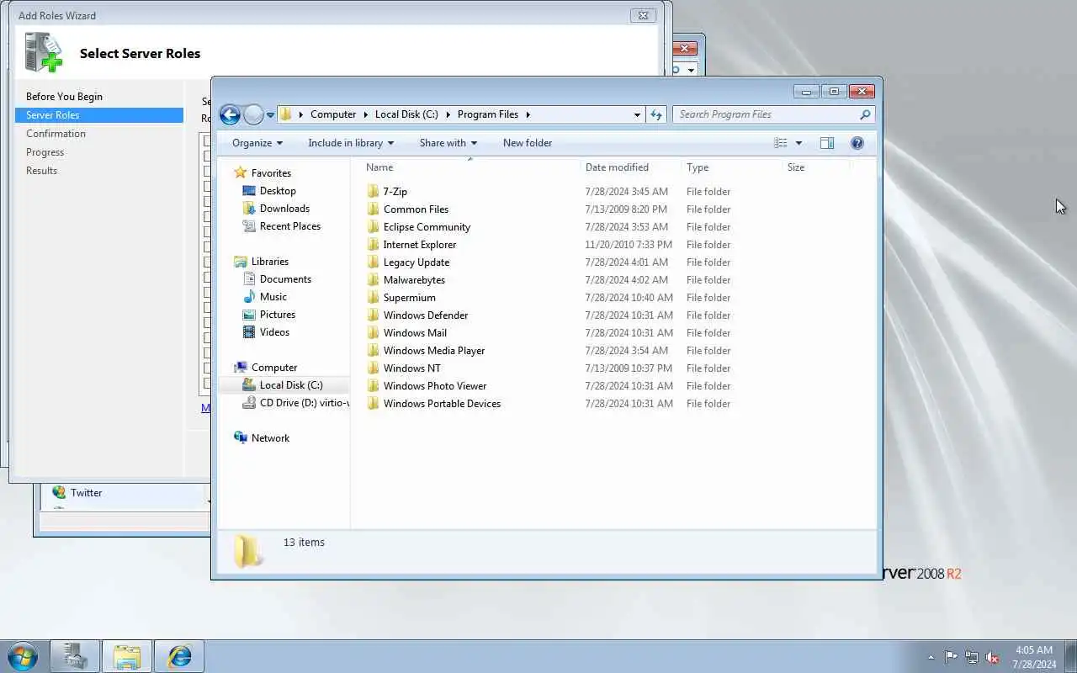The height and width of the screenshot is (673, 1077).
Task: Click the Search Program Files field
Action: (x=767, y=114)
